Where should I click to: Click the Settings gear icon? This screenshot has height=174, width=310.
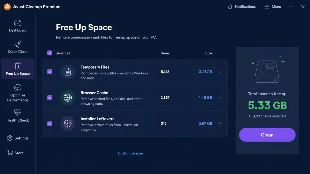click(10, 138)
